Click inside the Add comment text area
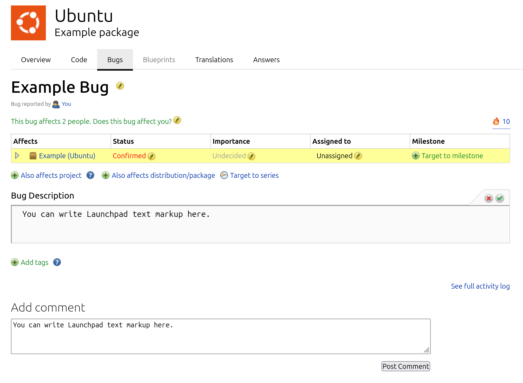This screenshot has height=383, width=523. 221,336
